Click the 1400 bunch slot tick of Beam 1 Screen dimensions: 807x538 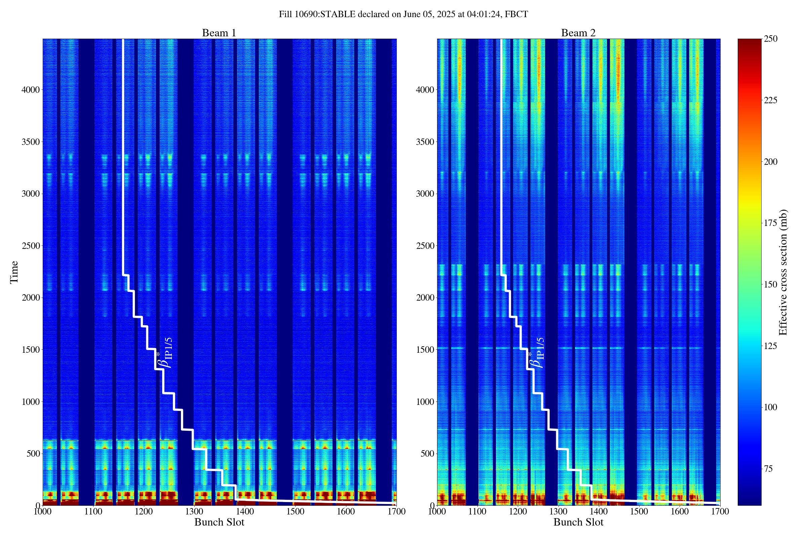(x=245, y=511)
